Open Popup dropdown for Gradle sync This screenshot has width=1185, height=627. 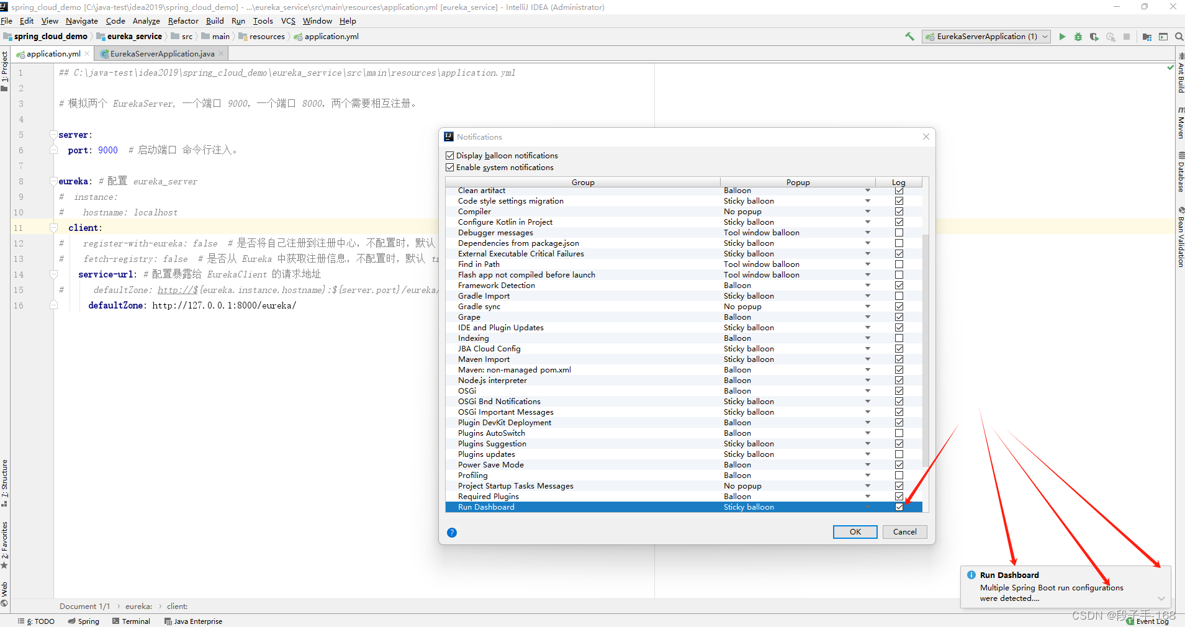tap(868, 306)
